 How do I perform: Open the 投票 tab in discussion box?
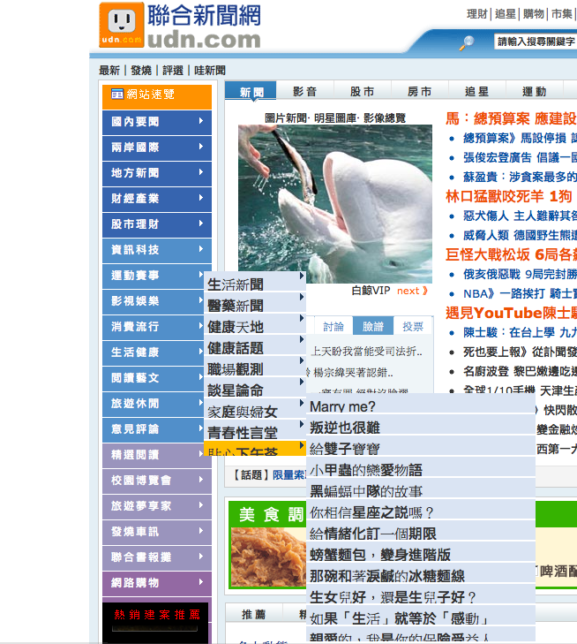(413, 326)
